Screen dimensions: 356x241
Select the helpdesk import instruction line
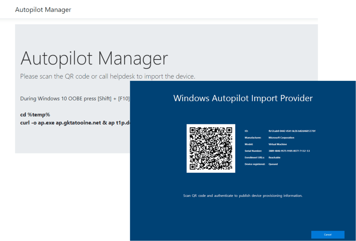tap(107, 76)
